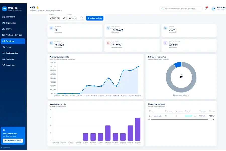The image size is (226, 151).
Task: Select Produtos e Serviços menu item
Action: (x=13, y=35)
